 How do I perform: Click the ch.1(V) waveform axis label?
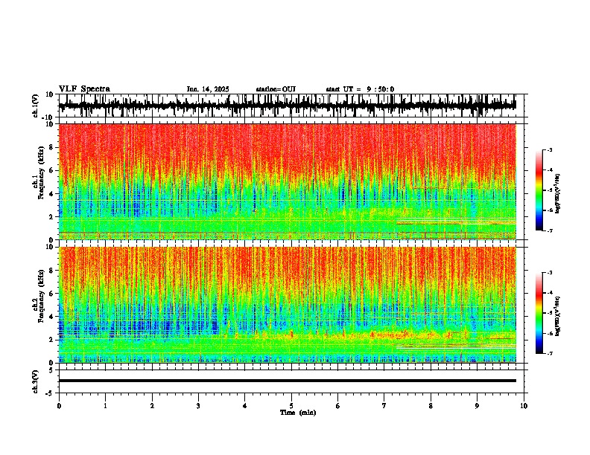(36, 106)
